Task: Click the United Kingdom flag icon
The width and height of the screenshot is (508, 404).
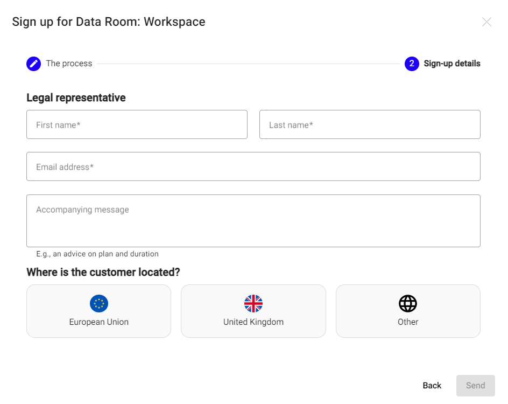Action: [253, 304]
